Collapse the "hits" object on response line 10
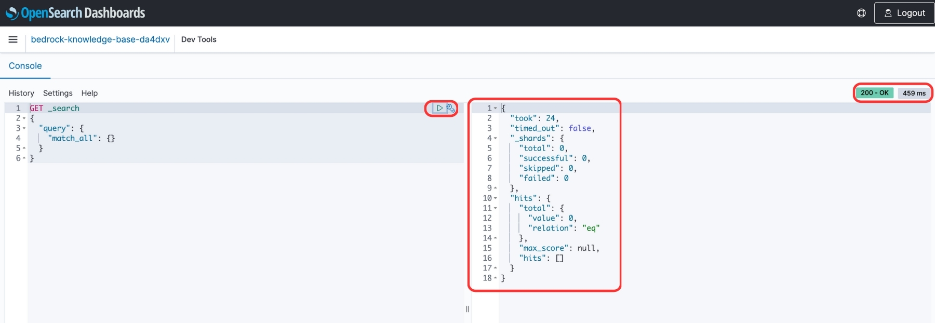Image resolution: width=935 pixels, height=323 pixels. (495, 198)
